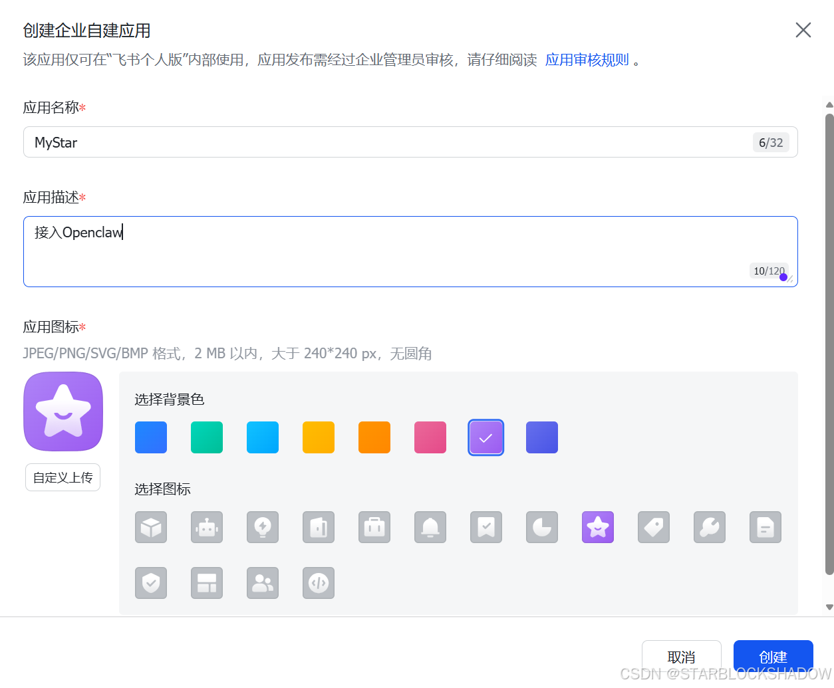
Task: Choose the bookmark icon
Action: tap(486, 527)
